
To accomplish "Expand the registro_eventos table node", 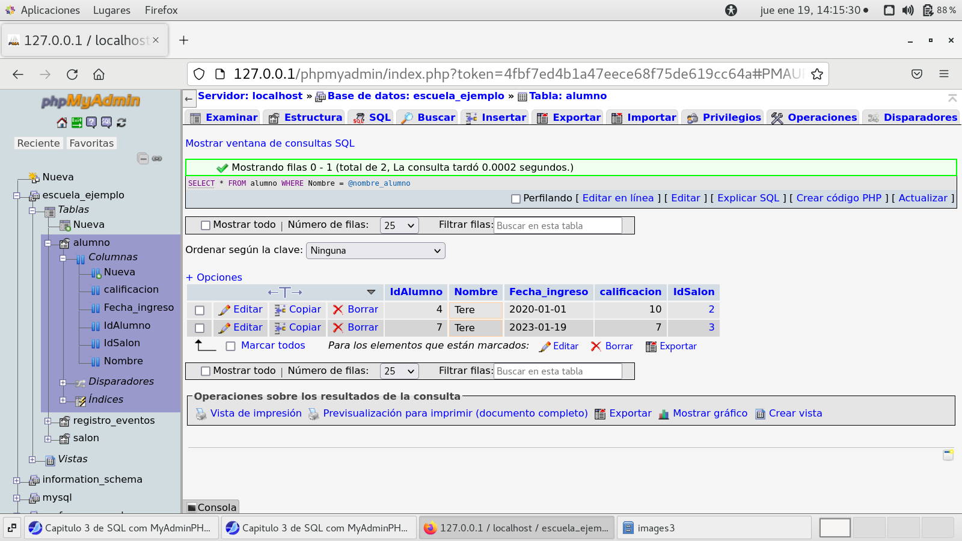I will click(48, 421).
